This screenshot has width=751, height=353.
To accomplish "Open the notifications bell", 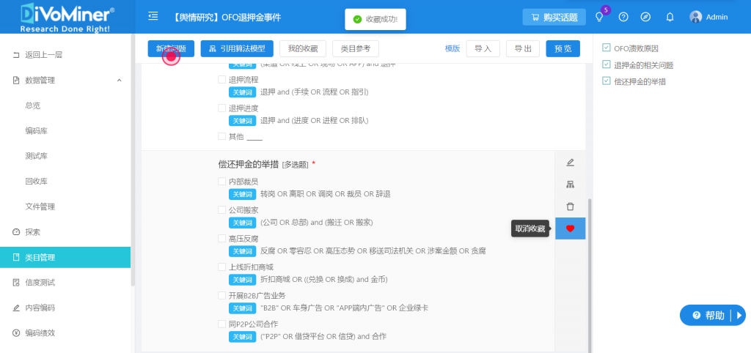I will click(670, 18).
